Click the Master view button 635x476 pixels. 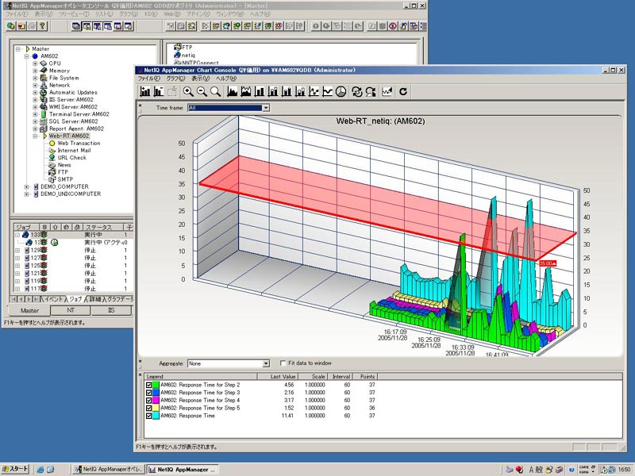(x=29, y=310)
